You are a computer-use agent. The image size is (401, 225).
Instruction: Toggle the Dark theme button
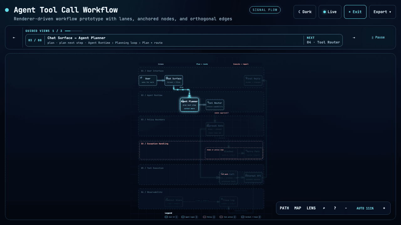[x=305, y=12]
